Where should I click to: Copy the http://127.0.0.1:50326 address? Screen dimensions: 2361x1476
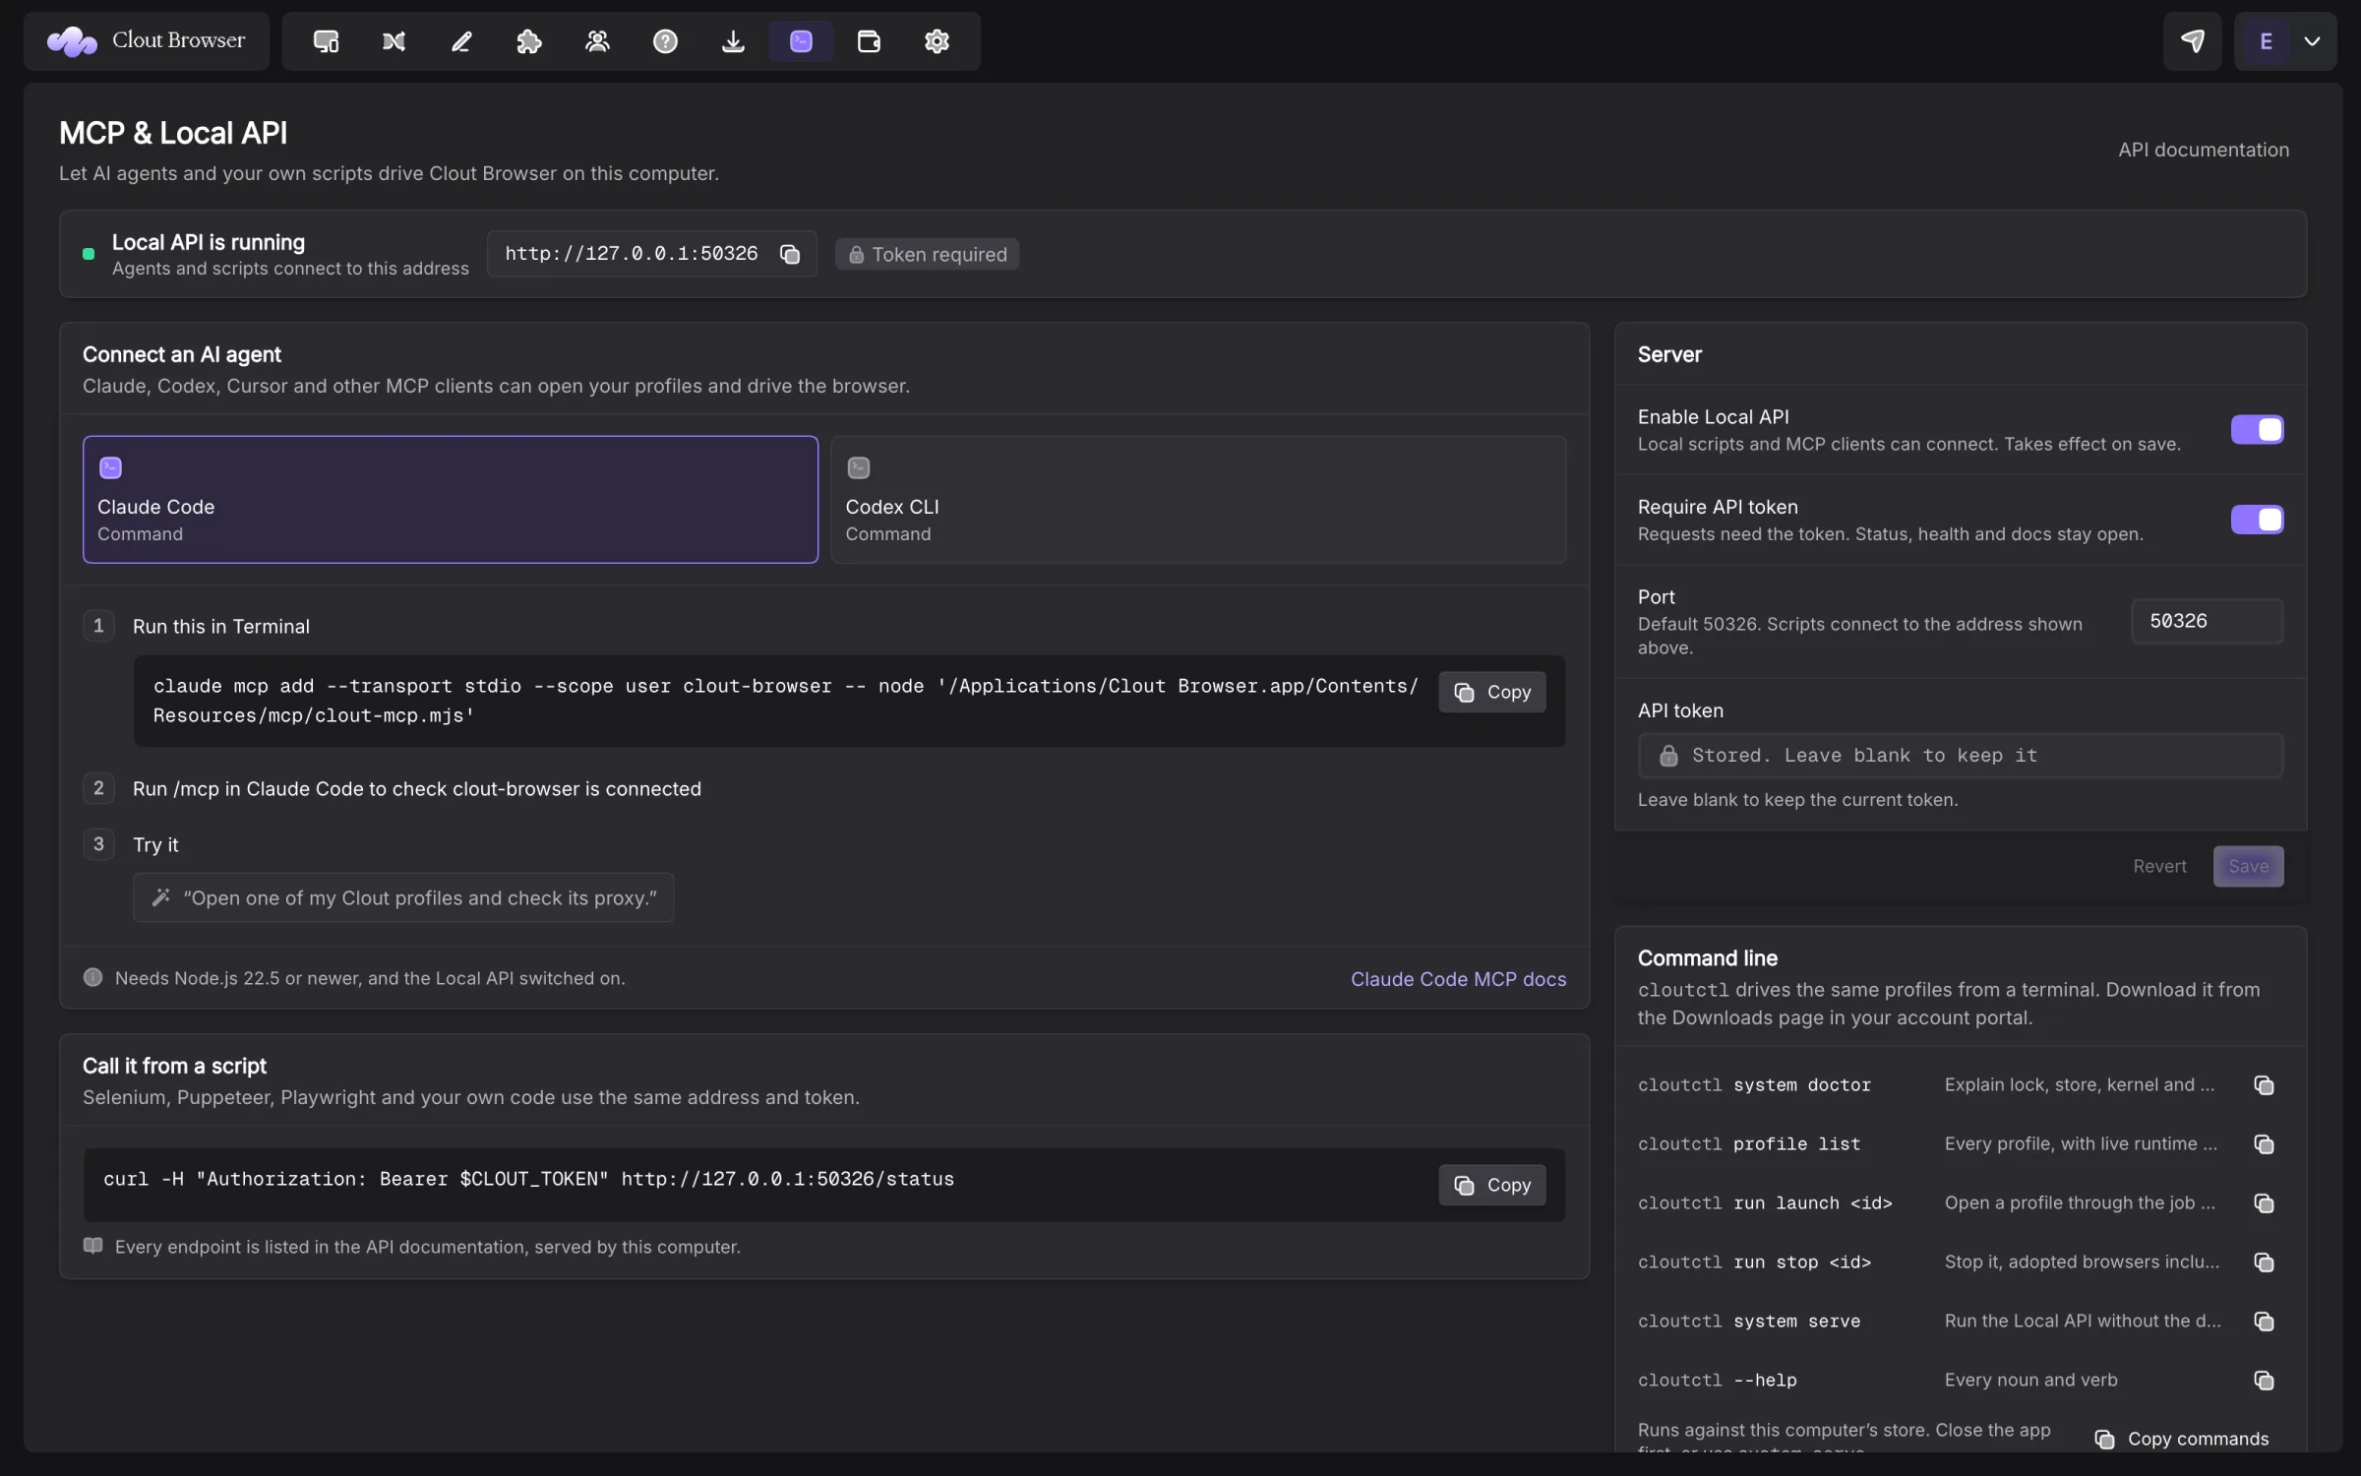tap(790, 255)
